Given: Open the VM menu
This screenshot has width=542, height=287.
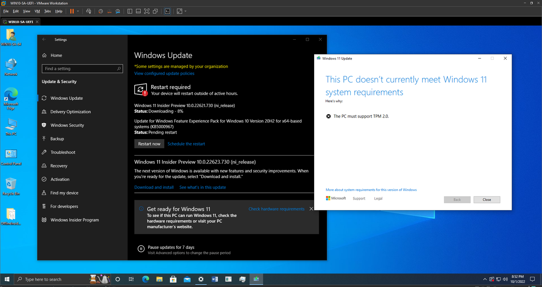Looking at the screenshot, I should point(37,11).
